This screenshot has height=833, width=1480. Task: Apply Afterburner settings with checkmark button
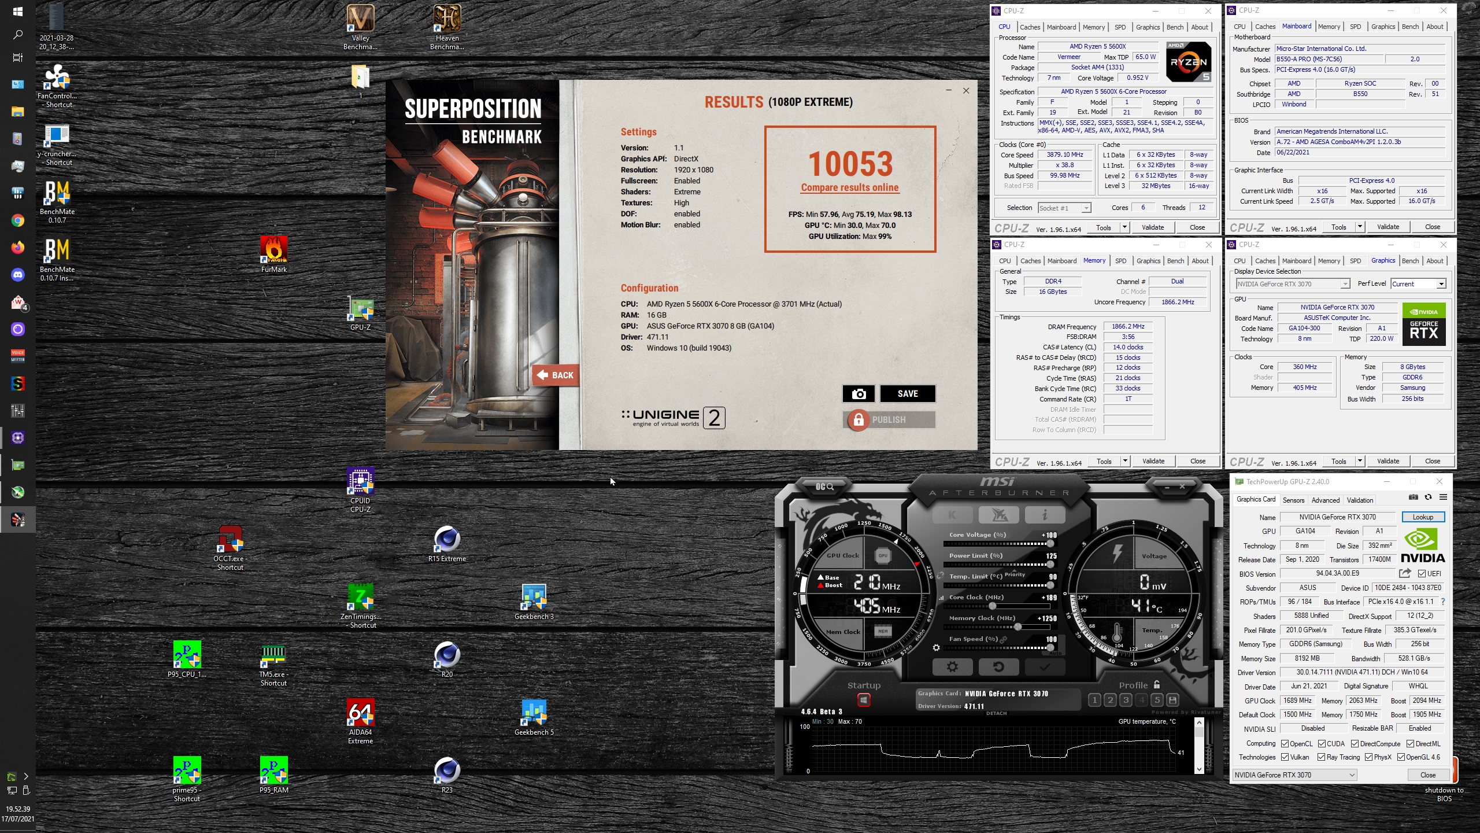tap(1045, 667)
